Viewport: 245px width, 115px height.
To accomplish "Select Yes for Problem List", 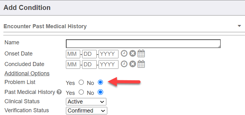I will tap(81, 82).
